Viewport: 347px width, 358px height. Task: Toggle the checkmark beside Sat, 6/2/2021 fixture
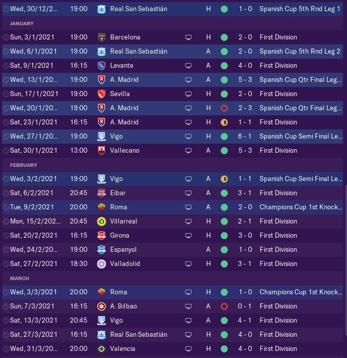pyautogui.click(x=5, y=193)
